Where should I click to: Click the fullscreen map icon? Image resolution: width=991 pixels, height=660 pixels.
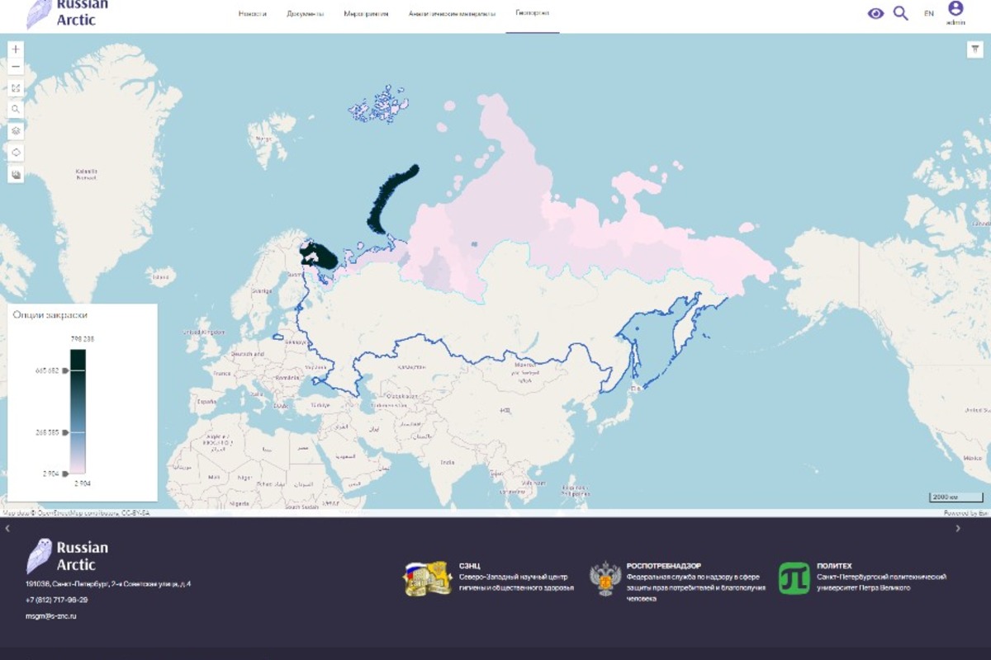point(16,88)
